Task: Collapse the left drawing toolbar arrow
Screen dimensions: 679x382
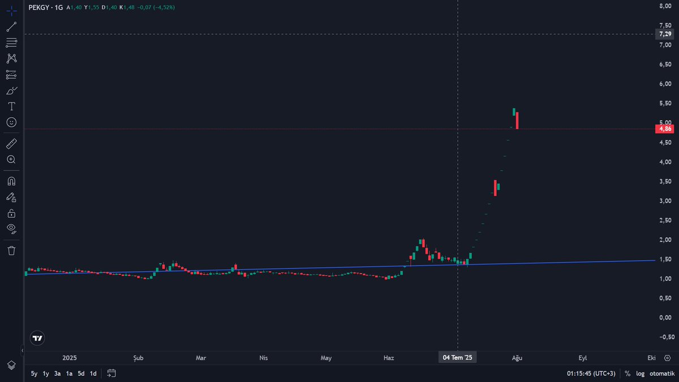Action: coord(23,351)
